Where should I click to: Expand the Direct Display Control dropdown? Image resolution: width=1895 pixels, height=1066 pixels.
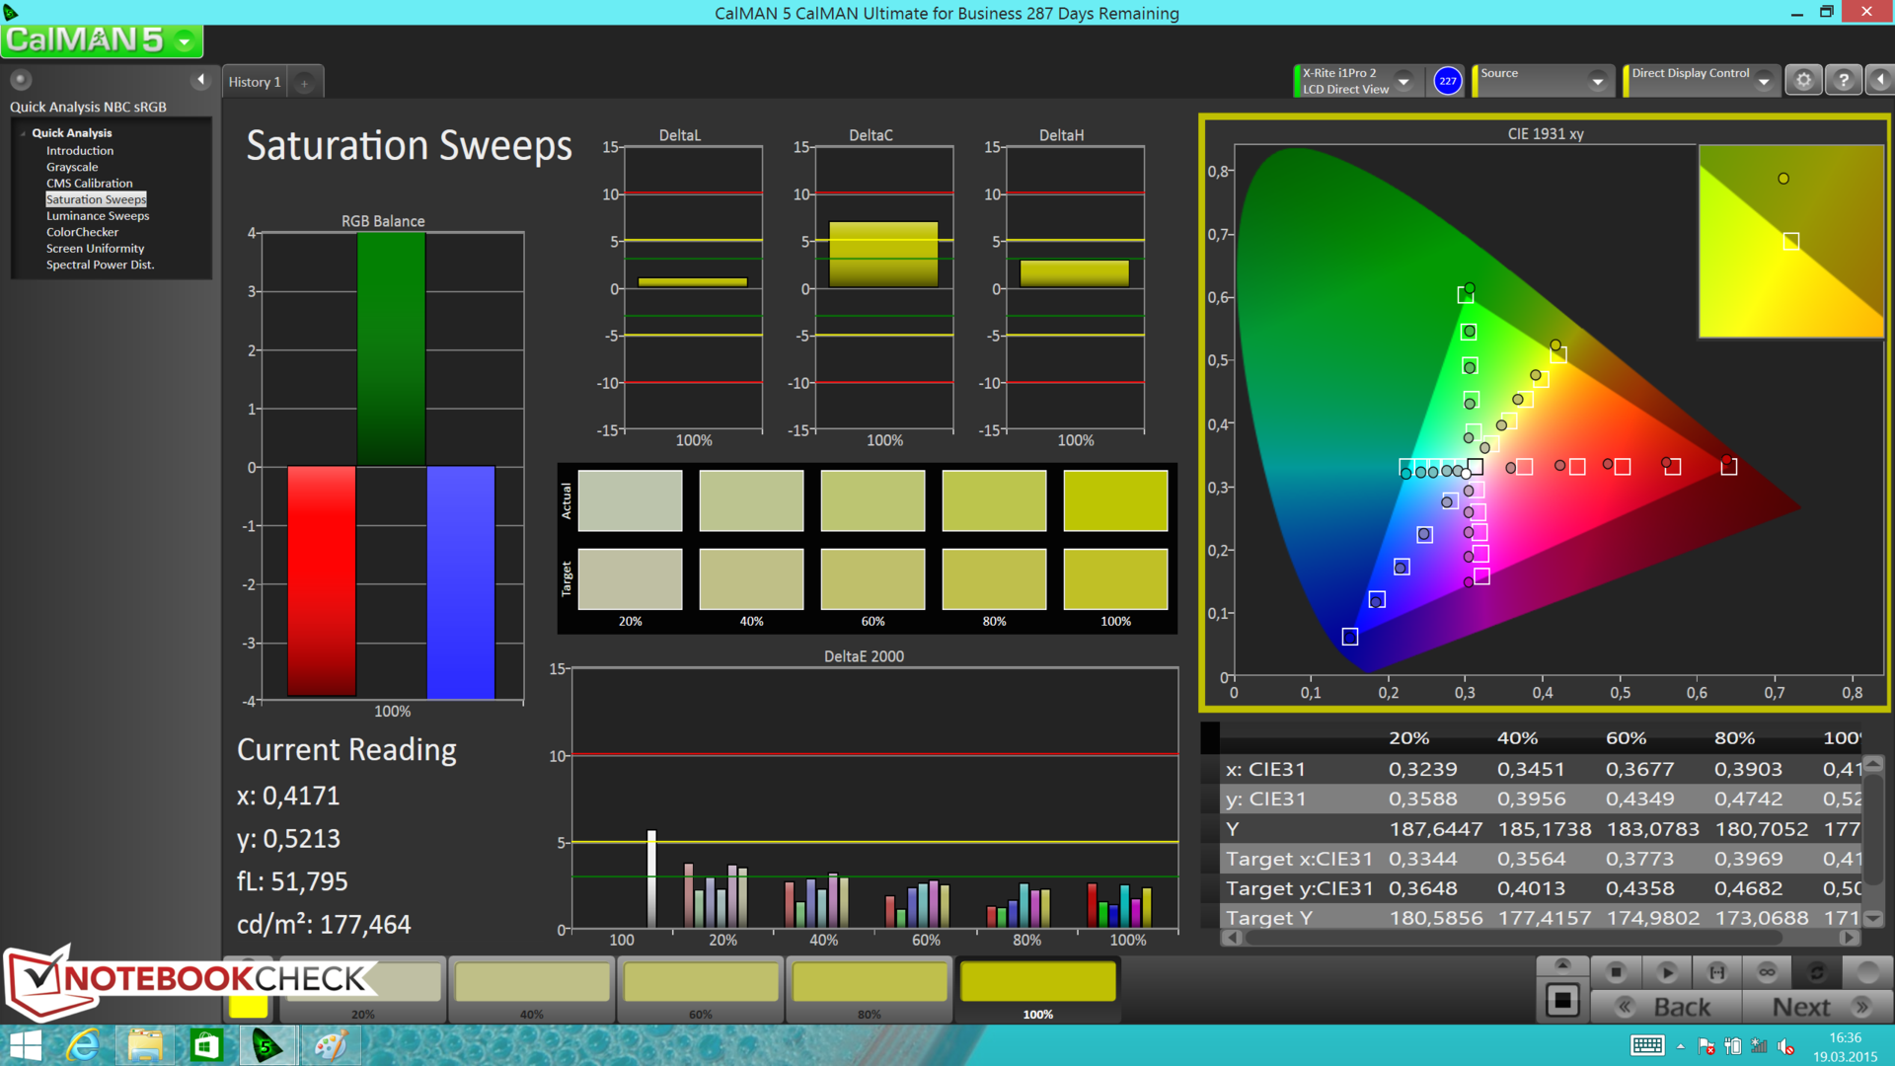(x=1763, y=81)
